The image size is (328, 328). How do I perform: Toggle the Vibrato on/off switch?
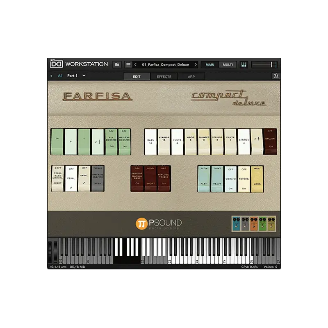(x=230, y=179)
